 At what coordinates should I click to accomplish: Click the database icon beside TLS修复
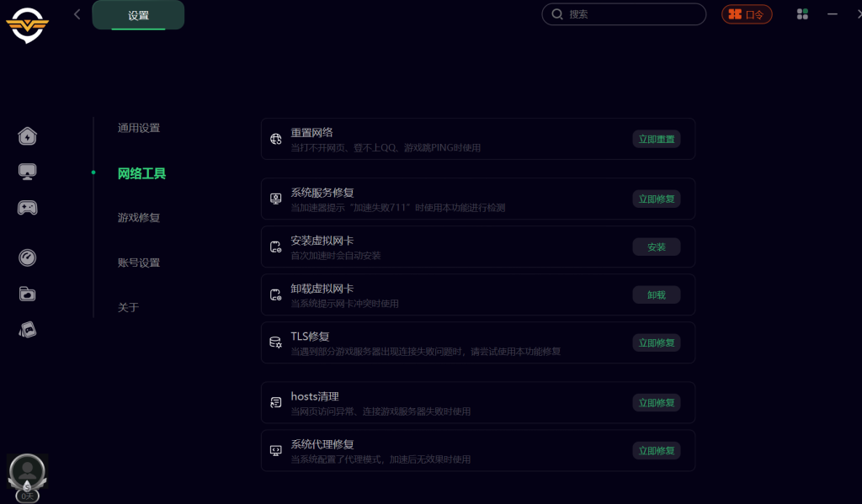click(276, 342)
